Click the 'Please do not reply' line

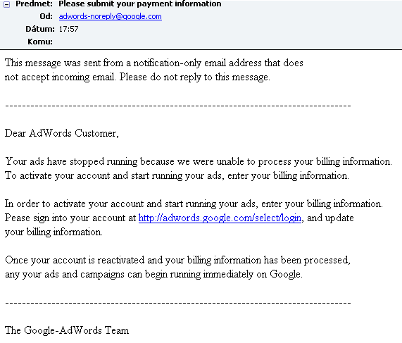coord(137,77)
